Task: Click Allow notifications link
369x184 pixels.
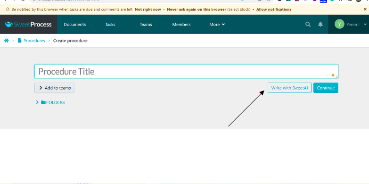Action: click(274, 9)
